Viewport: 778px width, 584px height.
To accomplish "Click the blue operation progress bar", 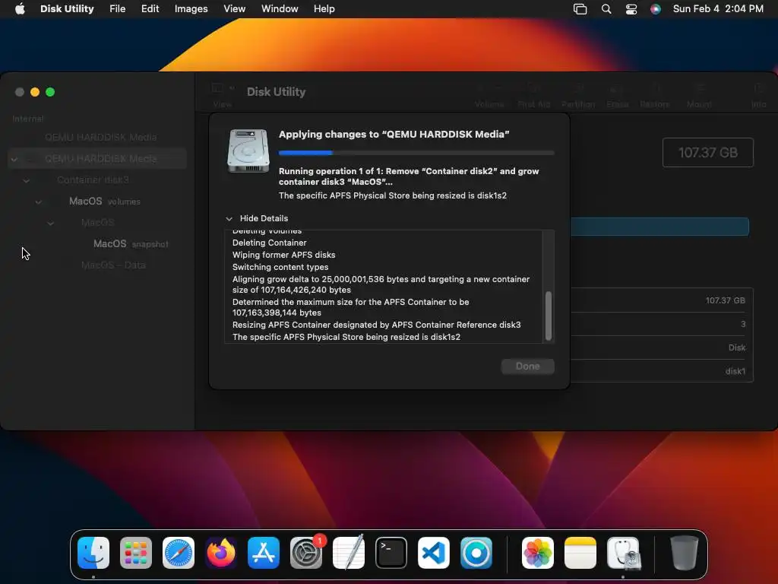I will pyautogui.click(x=416, y=153).
